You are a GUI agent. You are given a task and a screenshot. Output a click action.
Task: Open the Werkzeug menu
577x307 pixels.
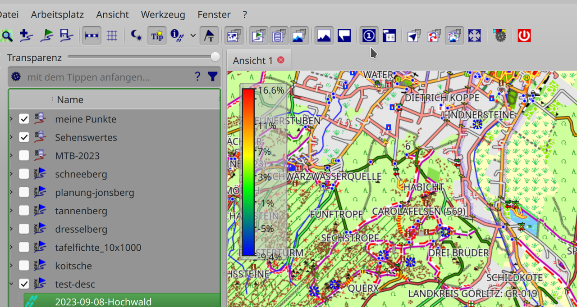pos(163,14)
